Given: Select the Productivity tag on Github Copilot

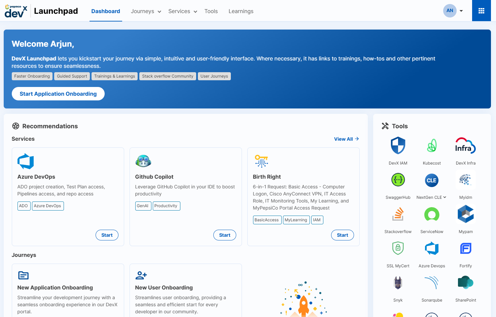Looking at the screenshot, I should pyautogui.click(x=166, y=206).
